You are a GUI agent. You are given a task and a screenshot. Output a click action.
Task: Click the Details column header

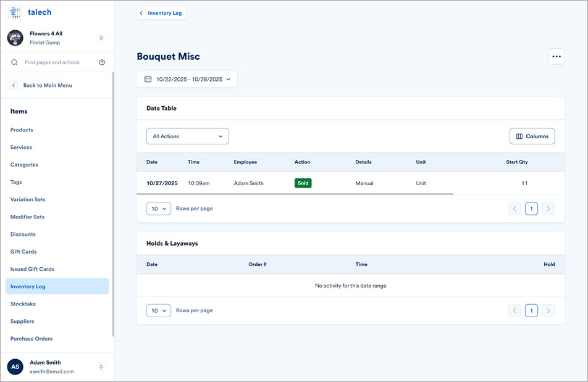pyautogui.click(x=363, y=162)
